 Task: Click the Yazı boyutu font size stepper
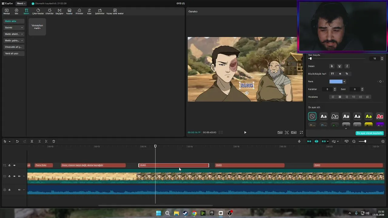[x=382, y=58]
